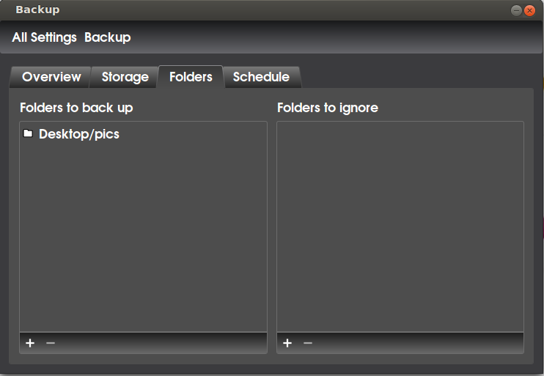Remove selected folder from back up list
The width and height of the screenshot is (544, 376).
click(x=51, y=343)
